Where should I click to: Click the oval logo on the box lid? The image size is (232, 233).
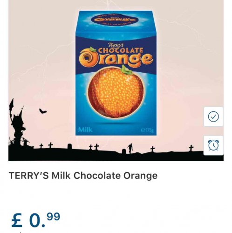(x=115, y=19)
